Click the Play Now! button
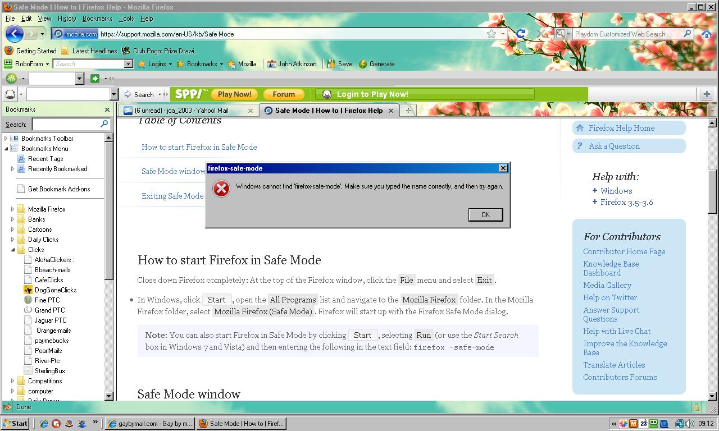The width and height of the screenshot is (719, 431). pyautogui.click(x=234, y=94)
